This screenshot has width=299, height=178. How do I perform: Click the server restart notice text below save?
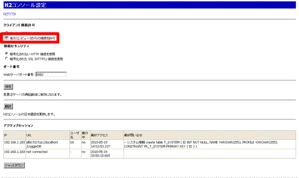coord(32,94)
